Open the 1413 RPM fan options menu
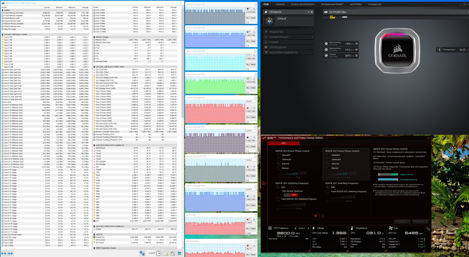 (x=356, y=50)
